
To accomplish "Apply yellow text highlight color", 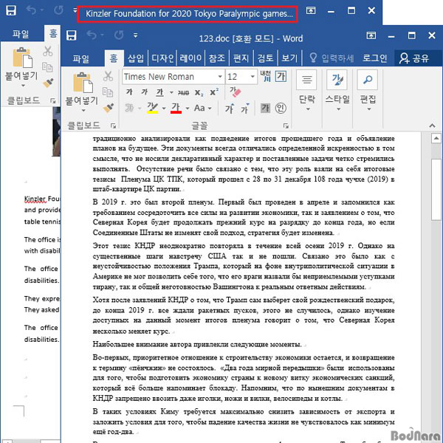I will coord(153,108).
